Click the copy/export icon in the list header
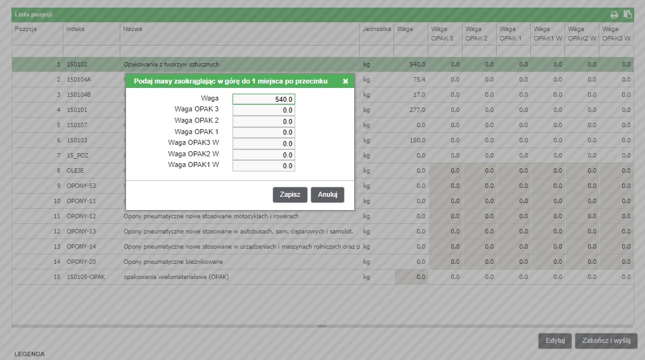This screenshot has height=360, width=645. 627,14
